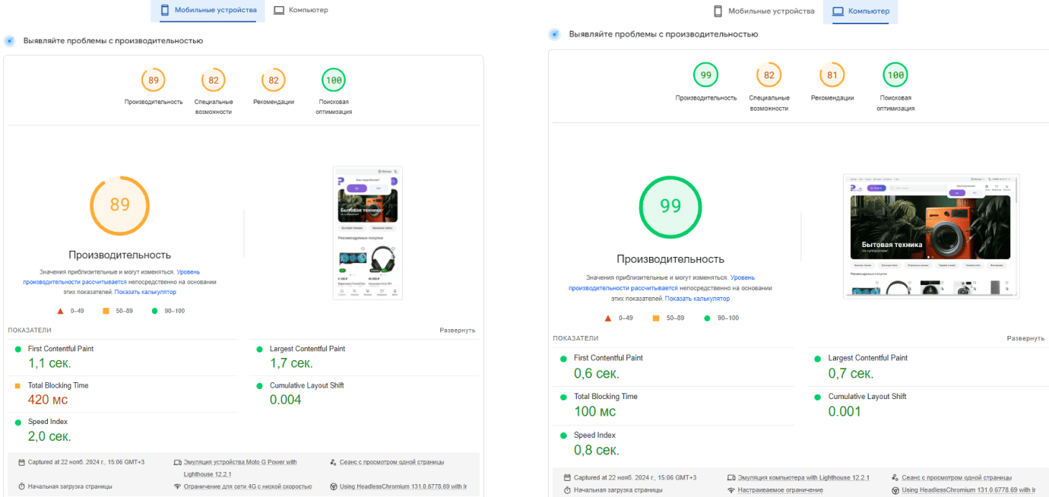Viewport: 1049px width, 497px height.
Task: Click the green 90–100 legend dot in the left report
Action: tap(155, 311)
